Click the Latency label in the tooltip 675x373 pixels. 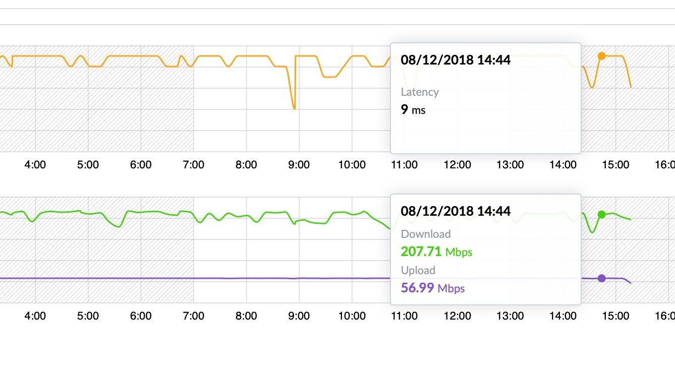420,92
